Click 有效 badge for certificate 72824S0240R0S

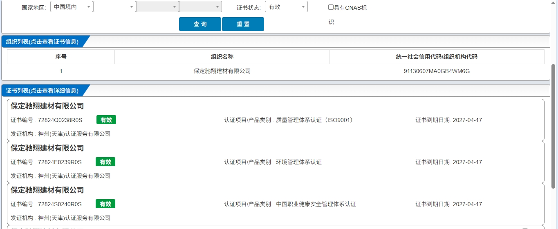point(105,204)
